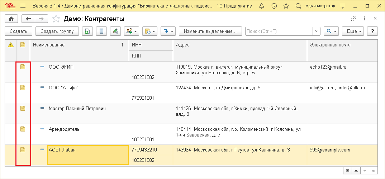Open the notes/reminders dropdown button

click(150, 31)
